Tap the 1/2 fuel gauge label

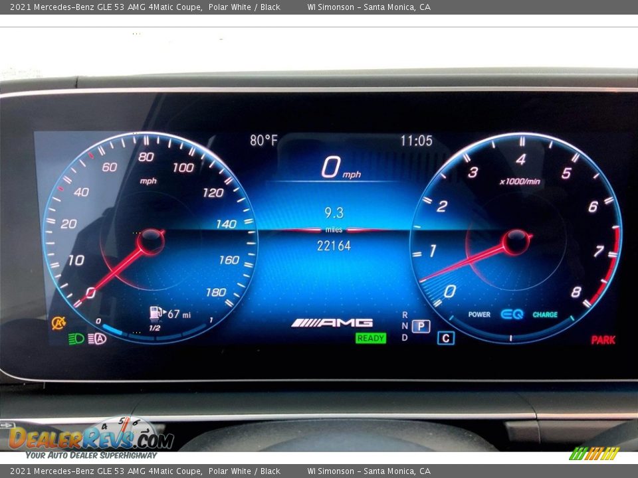point(155,328)
